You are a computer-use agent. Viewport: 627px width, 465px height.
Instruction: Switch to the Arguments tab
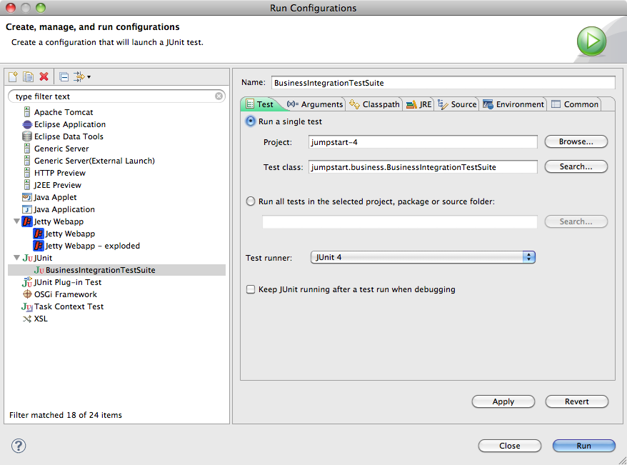[315, 104]
